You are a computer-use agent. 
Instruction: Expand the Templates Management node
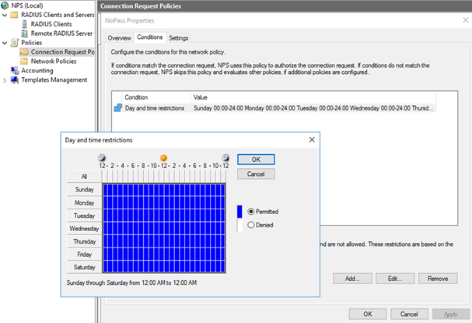[x=5, y=79]
